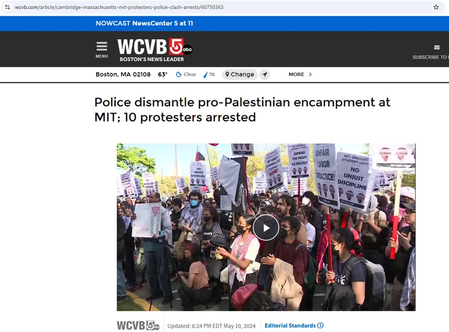Image resolution: width=449 pixels, height=332 pixels.
Task: Bookmark this page with the star icon
Action: coord(436,7)
